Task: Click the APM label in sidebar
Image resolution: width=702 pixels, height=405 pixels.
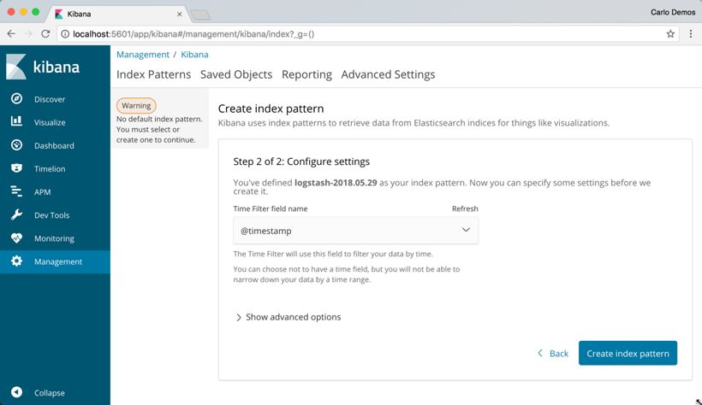Action: (x=43, y=192)
